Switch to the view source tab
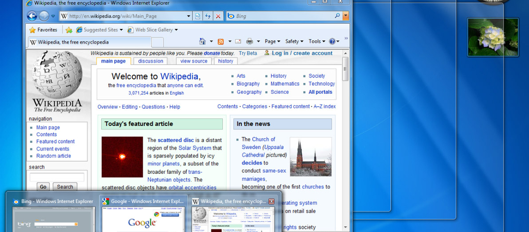The image size is (529, 232). 194,61
